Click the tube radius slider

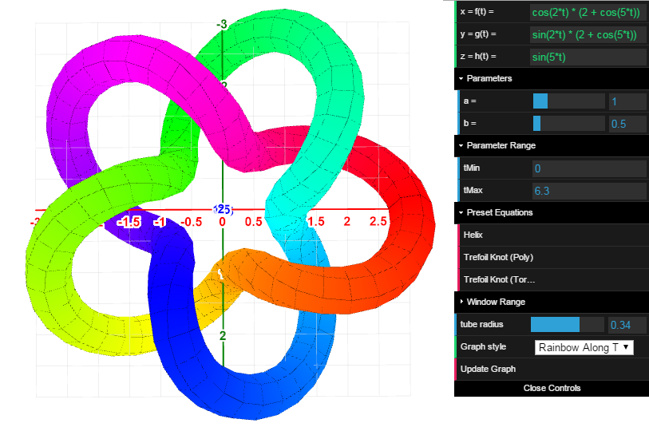coord(567,325)
